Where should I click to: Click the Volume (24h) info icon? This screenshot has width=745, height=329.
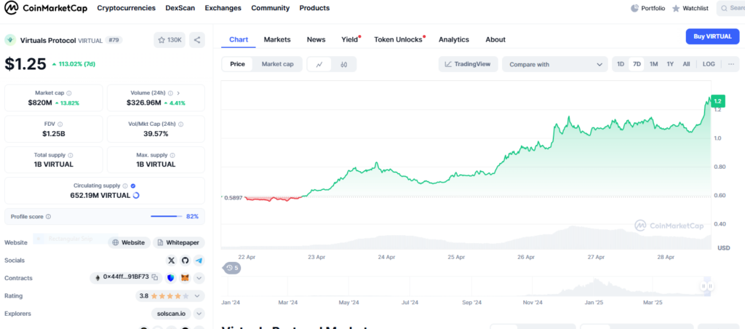171,93
